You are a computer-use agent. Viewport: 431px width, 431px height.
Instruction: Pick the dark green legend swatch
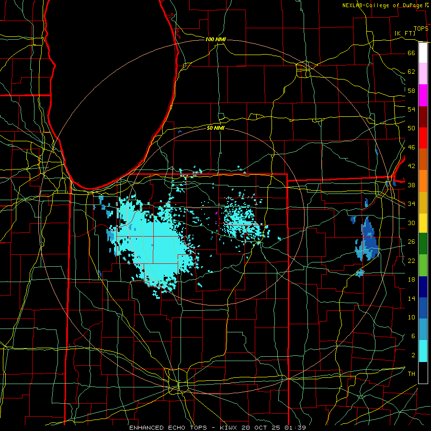423,244
